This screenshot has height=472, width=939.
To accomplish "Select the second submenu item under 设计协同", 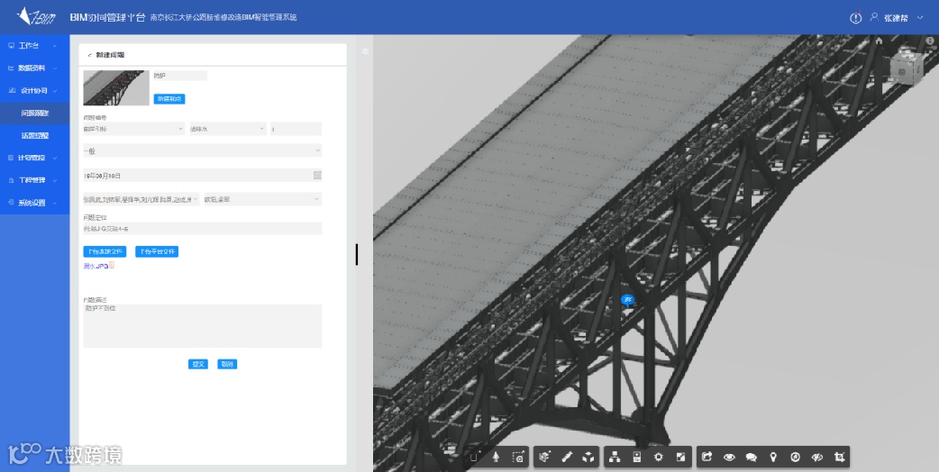I will tap(34, 136).
